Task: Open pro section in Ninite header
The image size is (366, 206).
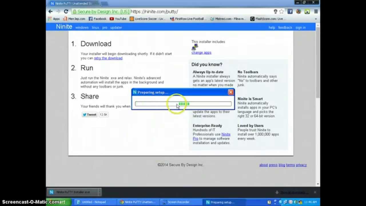Action: point(105,28)
